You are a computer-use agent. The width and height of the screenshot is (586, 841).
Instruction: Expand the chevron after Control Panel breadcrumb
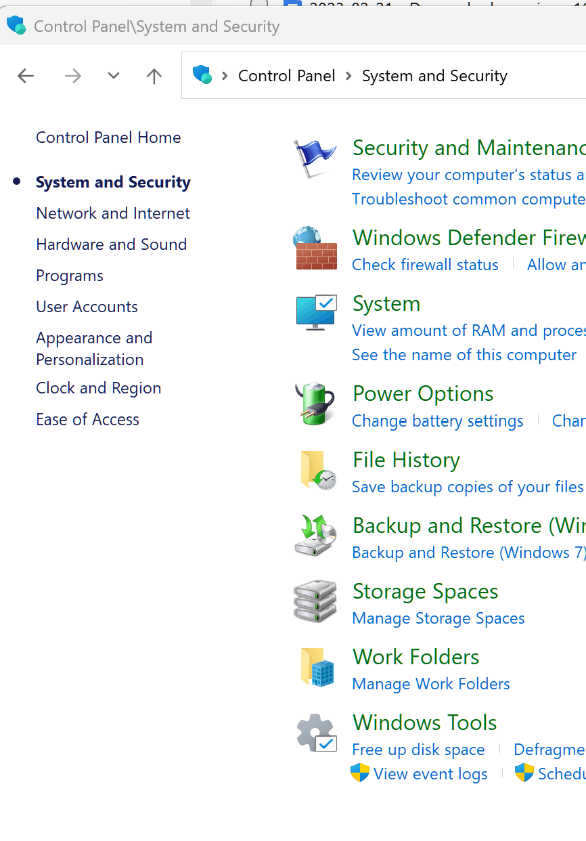349,76
